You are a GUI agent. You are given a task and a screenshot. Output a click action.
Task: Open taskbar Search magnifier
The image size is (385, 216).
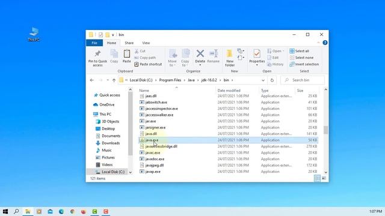click(16, 211)
